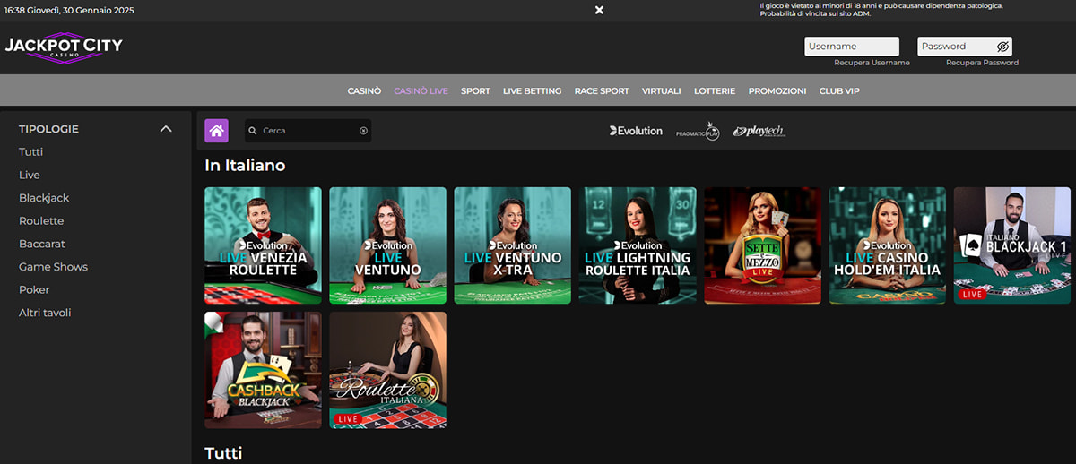Filter games by the Playtech provider logo
The image size is (1076, 464).
[x=759, y=131]
